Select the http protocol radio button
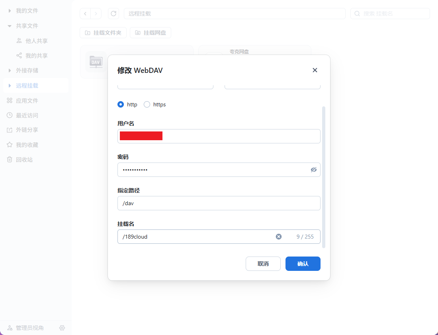 pos(121,104)
